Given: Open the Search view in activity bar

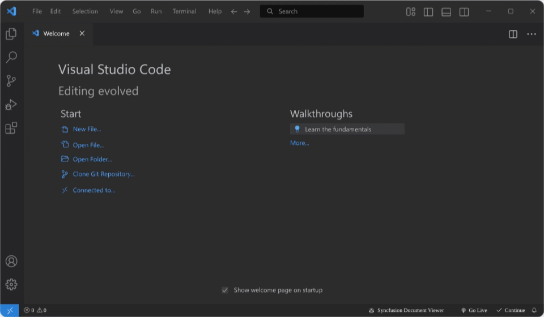Looking at the screenshot, I should tap(11, 57).
